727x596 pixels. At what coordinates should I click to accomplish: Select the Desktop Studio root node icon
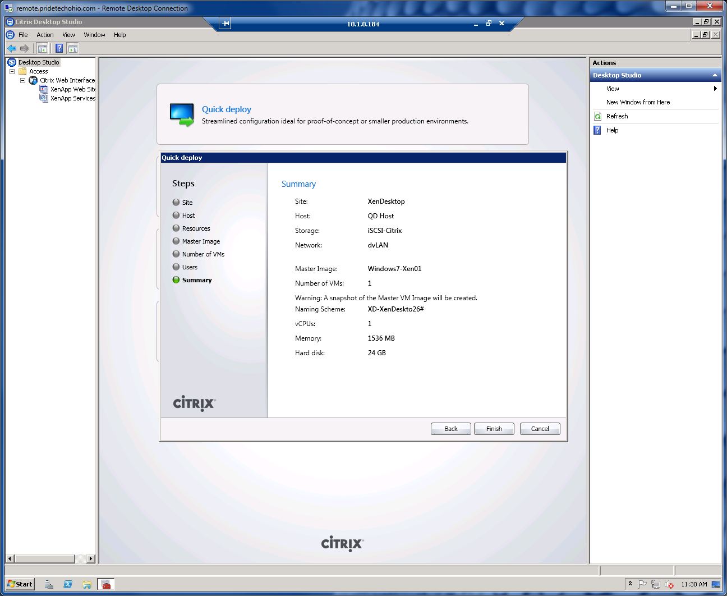(12, 62)
